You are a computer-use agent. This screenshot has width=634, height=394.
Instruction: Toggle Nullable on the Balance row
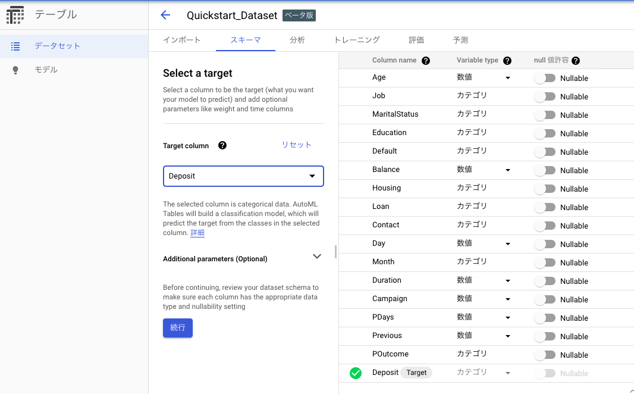tap(545, 170)
